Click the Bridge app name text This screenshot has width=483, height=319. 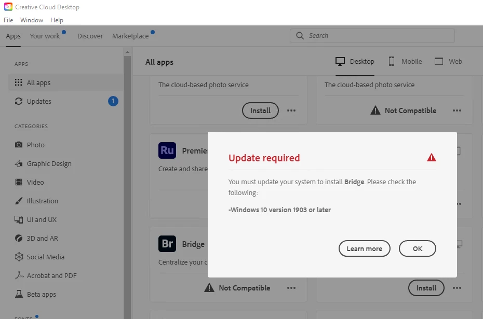pyautogui.click(x=193, y=244)
